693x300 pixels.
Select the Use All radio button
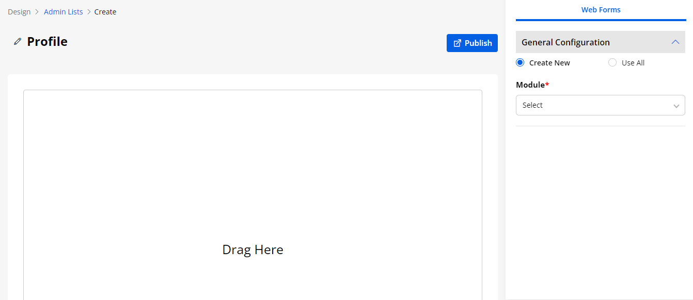tap(612, 63)
